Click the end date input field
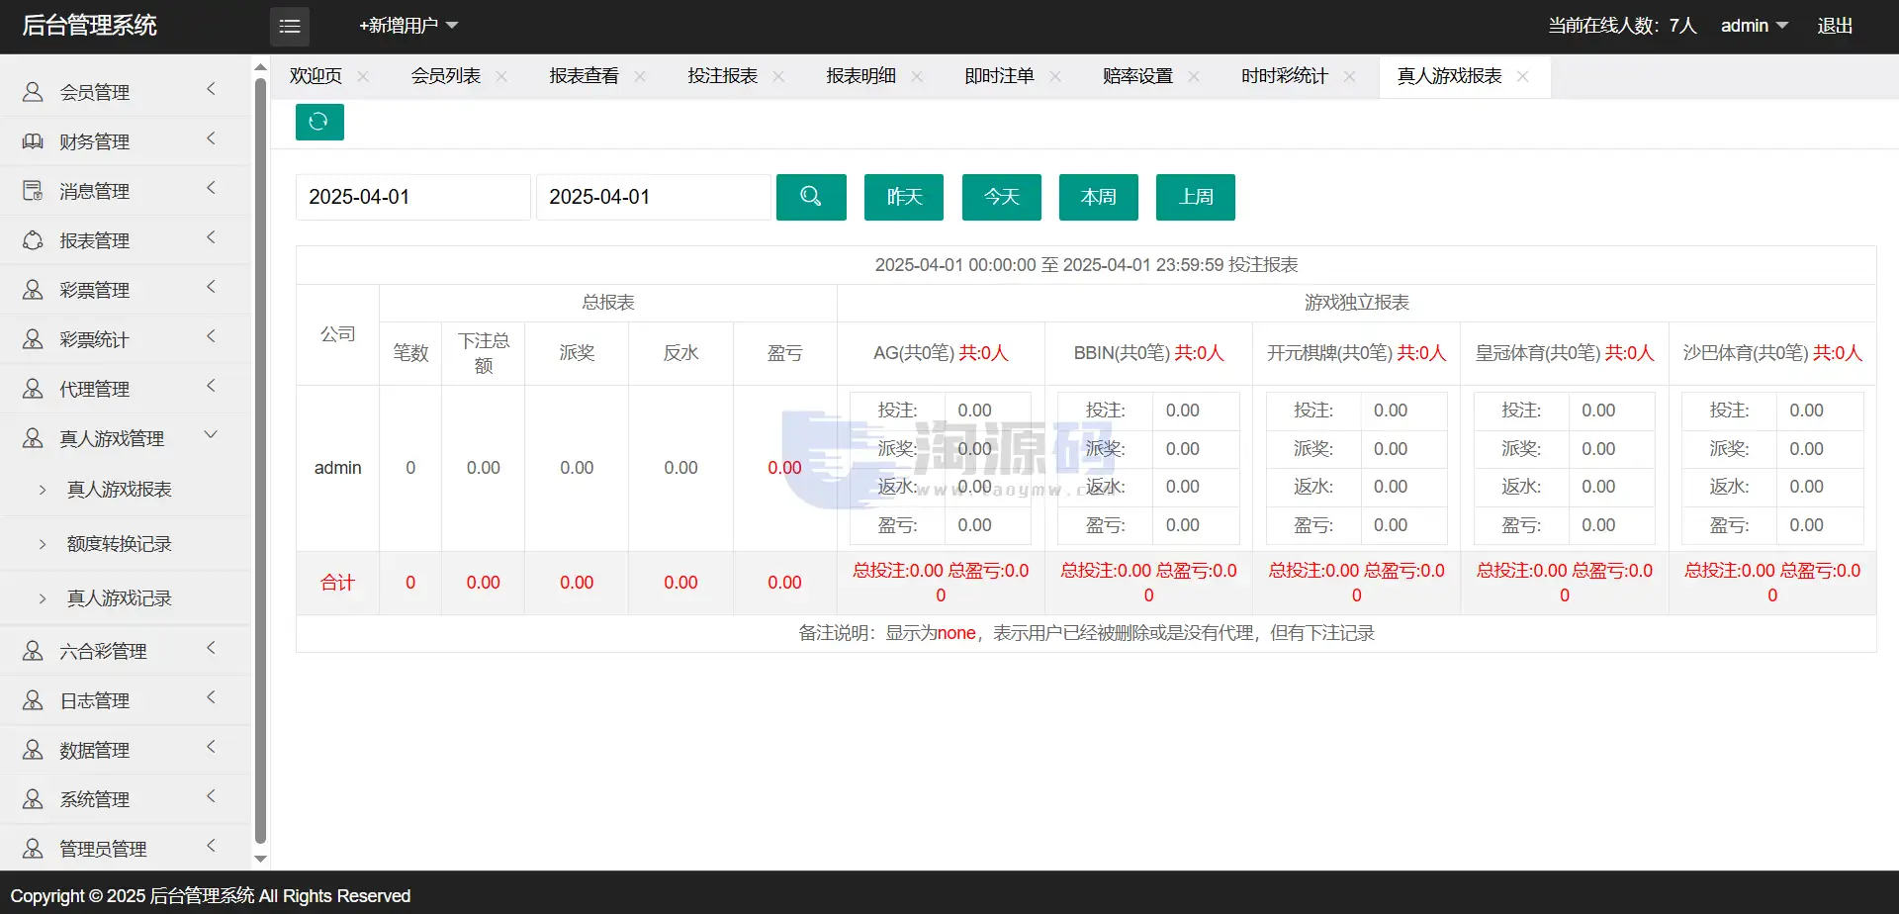Image resolution: width=1899 pixels, height=914 pixels. [x=654, y=197]
